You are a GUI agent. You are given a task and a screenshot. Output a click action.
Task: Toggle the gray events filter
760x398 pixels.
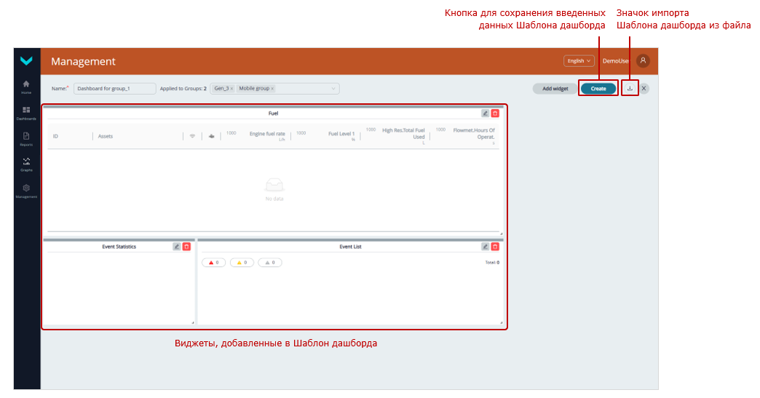coord(269,263)
